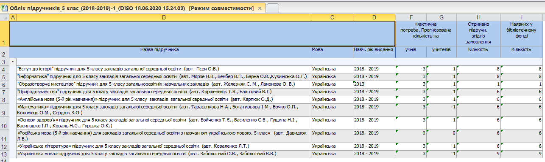
Task: Click 'Отримано підручн. згідно замовлення' header cell
Action: 478,33
